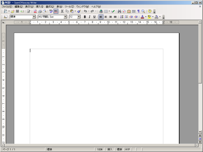Click the Zoom magnifier icon
Screen dimensions: 203x152
143,11
